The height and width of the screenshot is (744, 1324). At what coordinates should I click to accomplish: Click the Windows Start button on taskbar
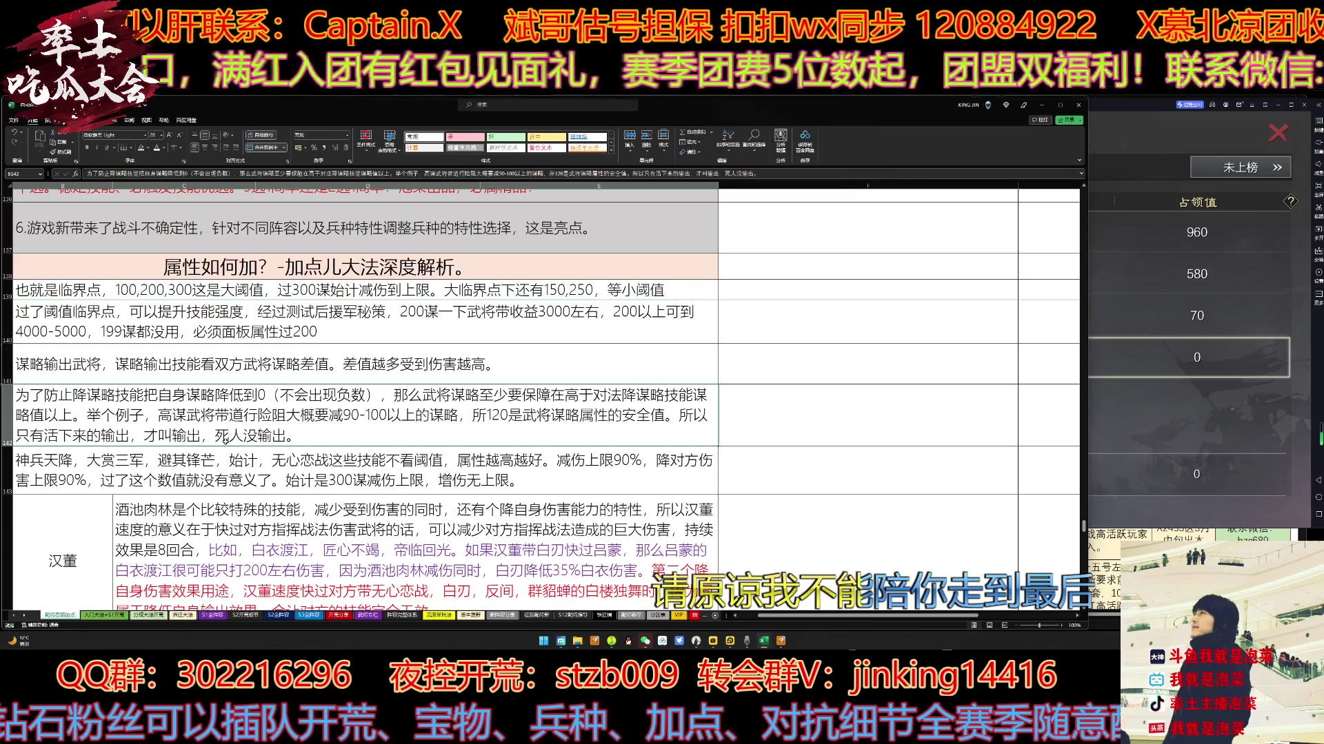(543, 641)
